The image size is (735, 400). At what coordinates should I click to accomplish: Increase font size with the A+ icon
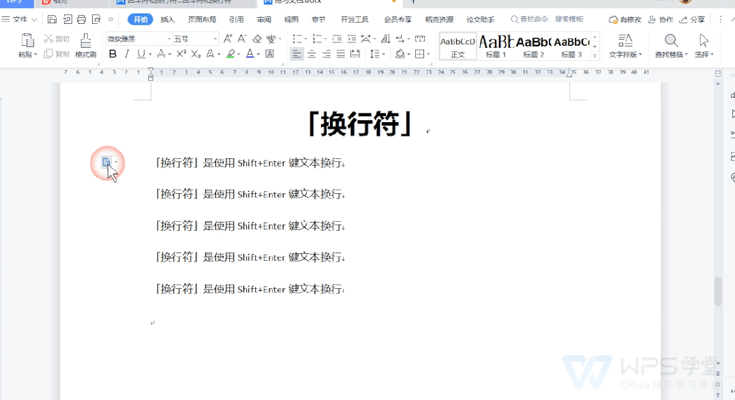[x=228, y=38]
